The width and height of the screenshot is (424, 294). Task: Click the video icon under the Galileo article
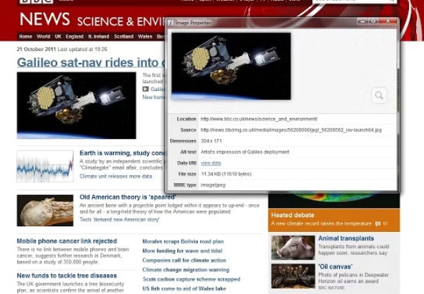146,89
